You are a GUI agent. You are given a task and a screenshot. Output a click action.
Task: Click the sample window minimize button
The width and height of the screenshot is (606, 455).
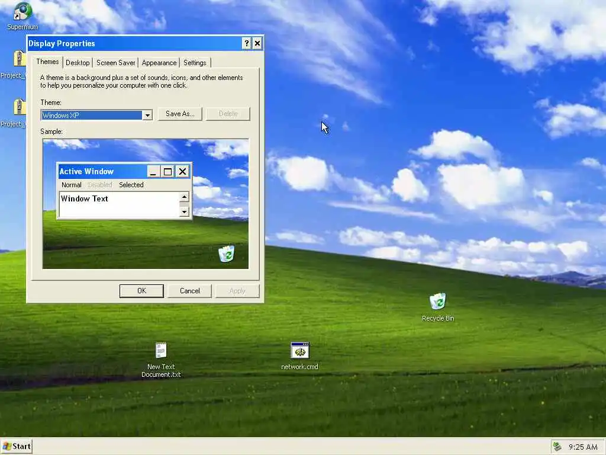[153, 171]
